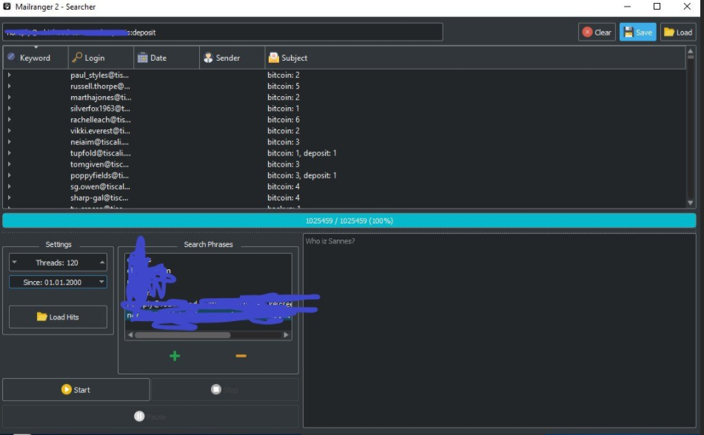The width and height of the screenshot is (704, 435).
Task: Remove a search phrase with orange minus
Action: [241, 356]
